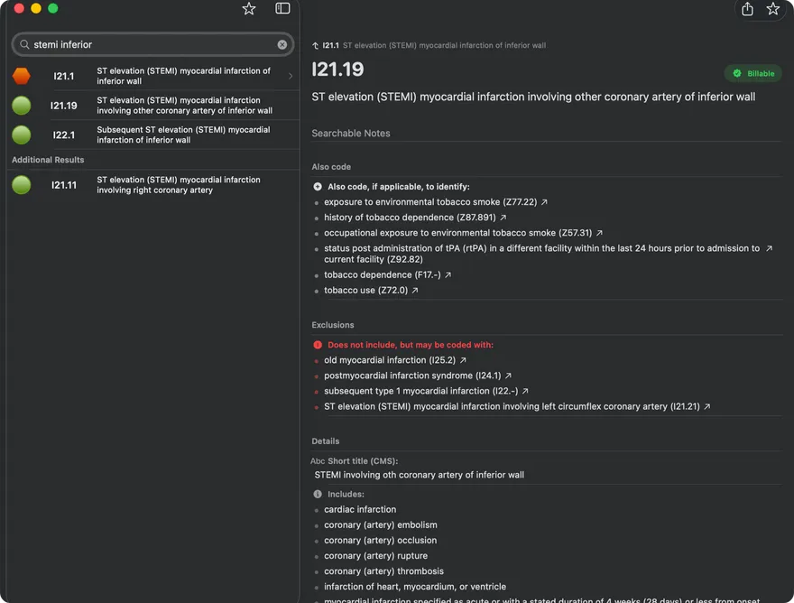
Task: Click the green fullscreen window button
Action: pyautogui.click(x=52, y=8)
